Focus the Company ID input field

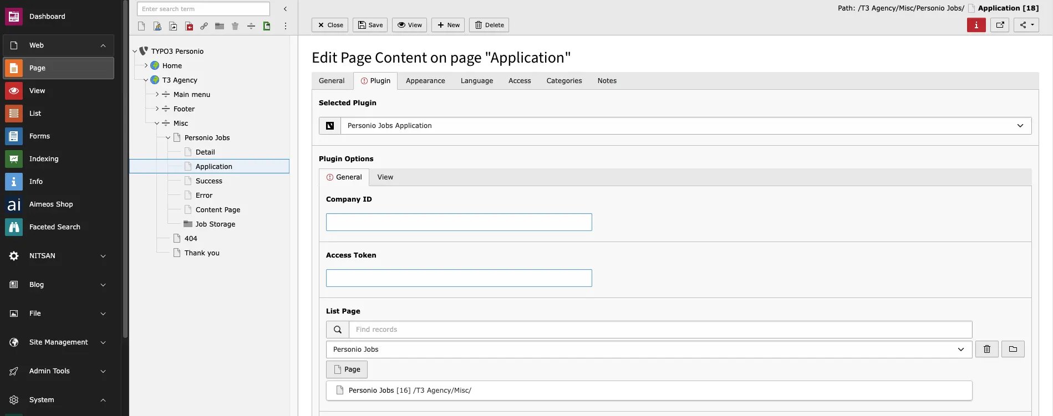coord(459,222)
